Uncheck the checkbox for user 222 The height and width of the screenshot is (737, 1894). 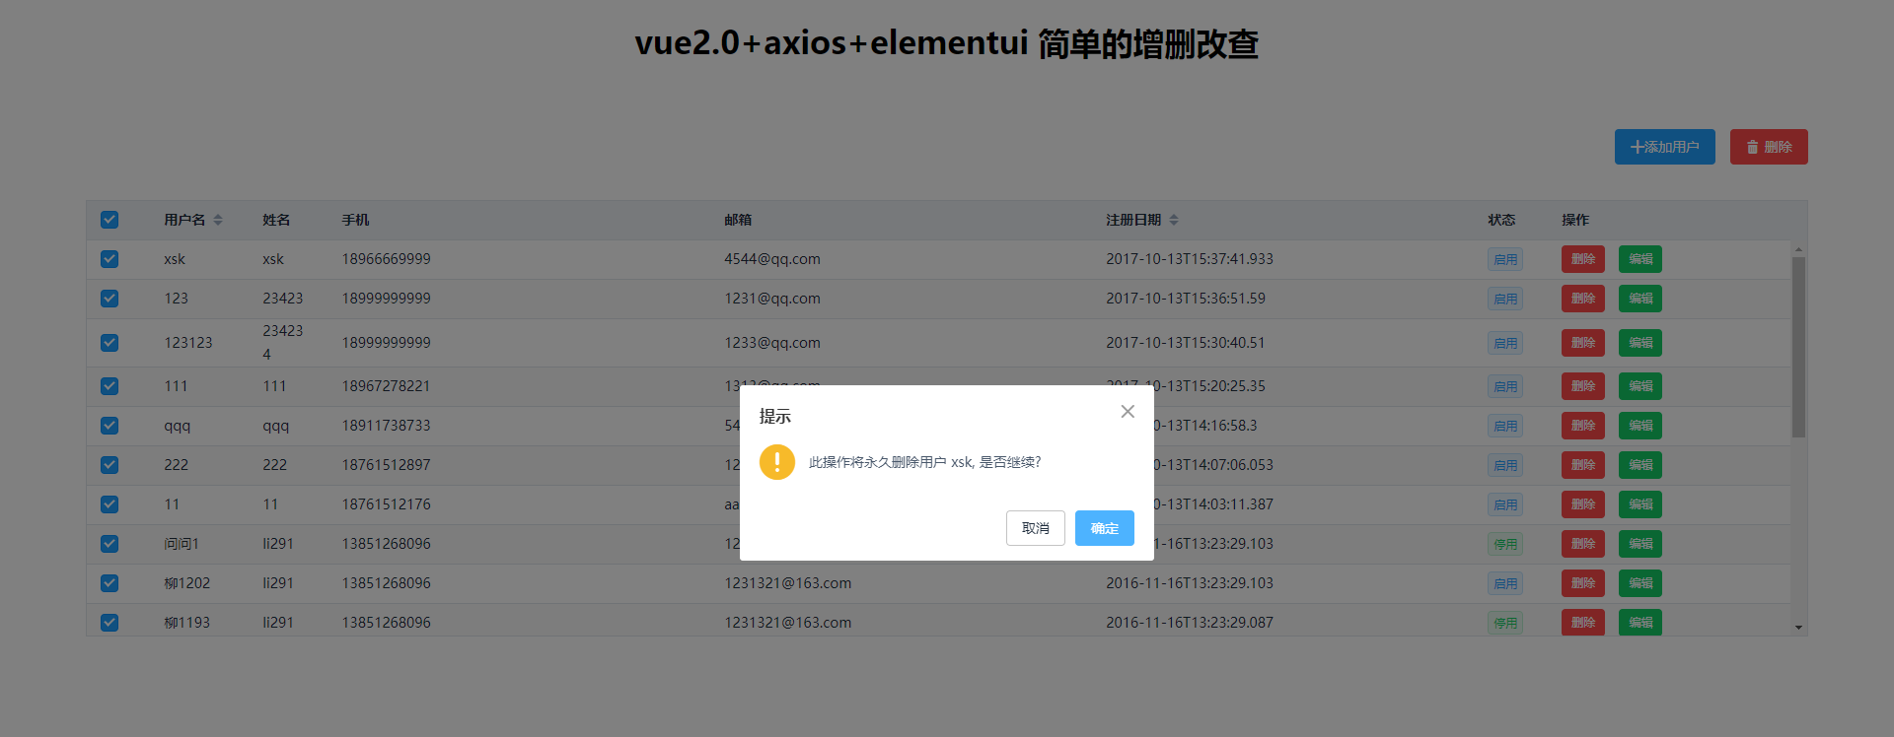pyautogui.click(x=109, y=465)
